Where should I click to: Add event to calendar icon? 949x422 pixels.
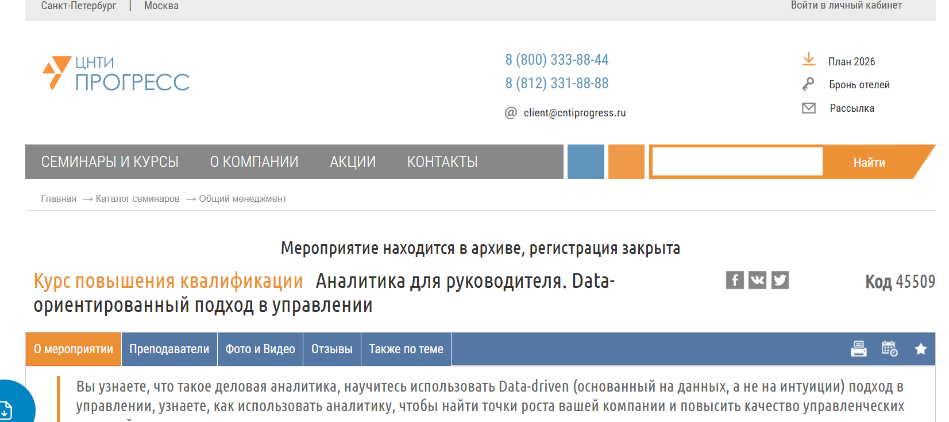coord(889,349)
